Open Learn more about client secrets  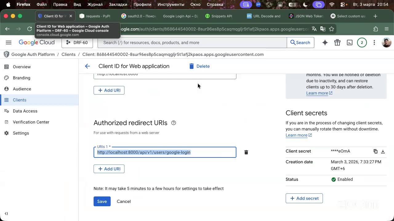[299, 135]
